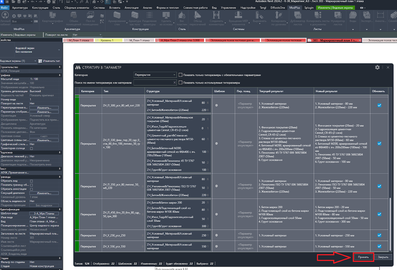Collapse the Стадии properties section

pyautogui.click(x=59, y=258)
